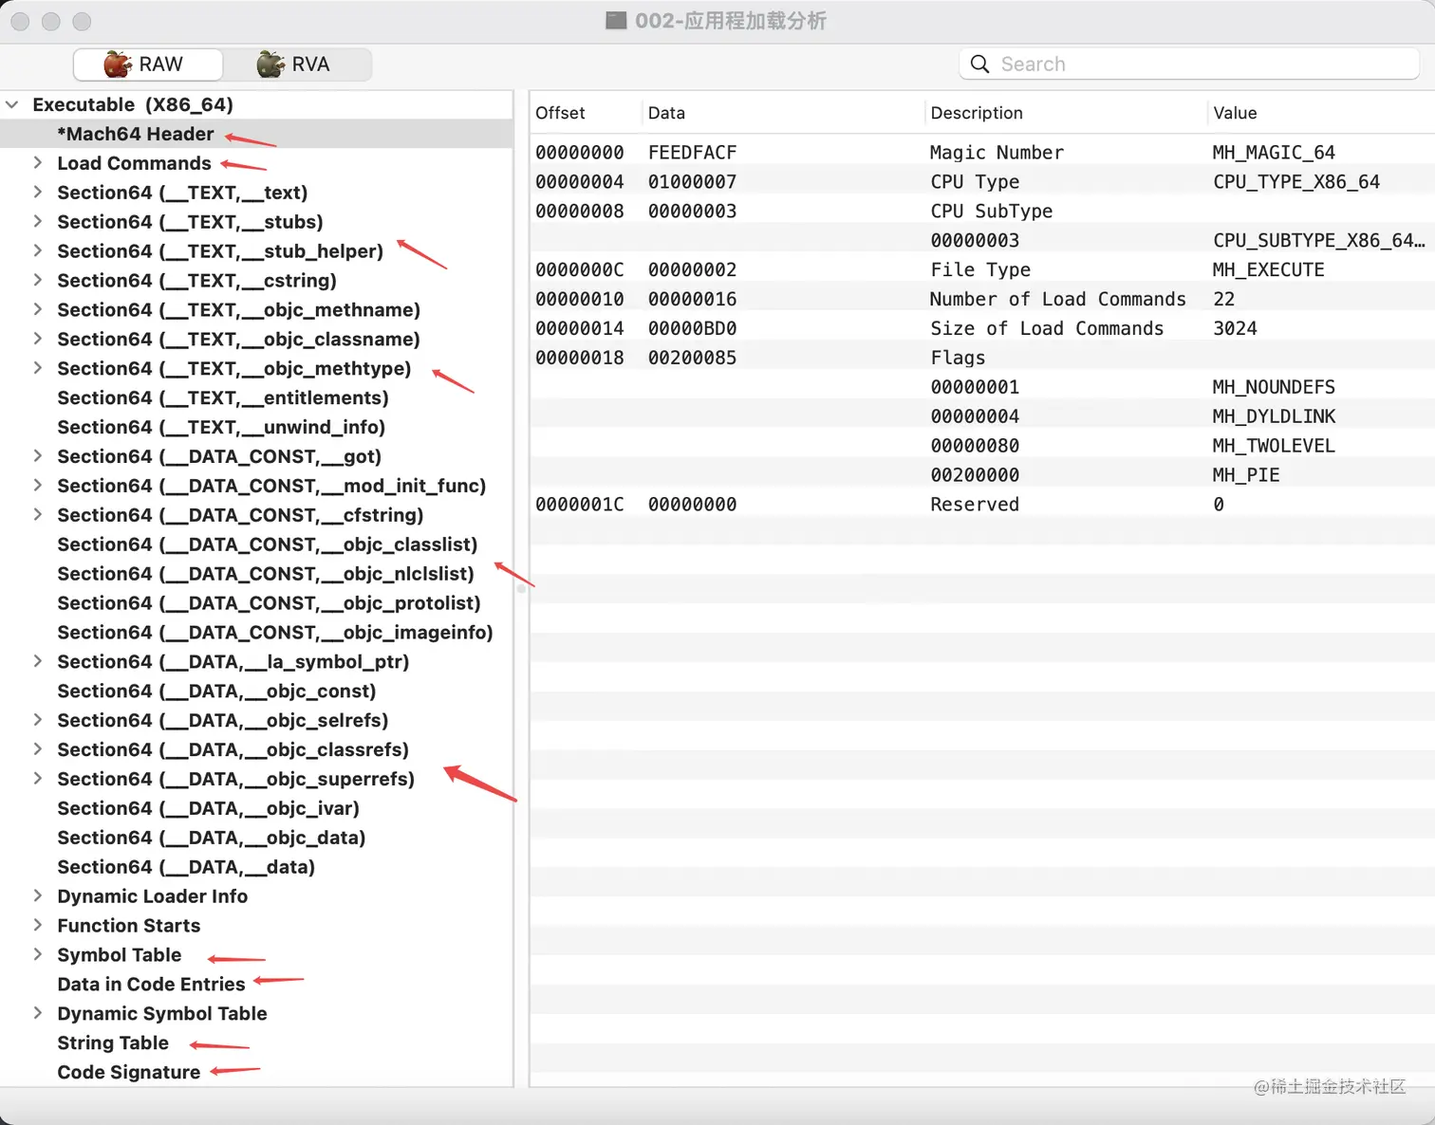Select offset 0000001C cell
Viewport: 1435px width, 1125px height.
click(x=580, y=505)
